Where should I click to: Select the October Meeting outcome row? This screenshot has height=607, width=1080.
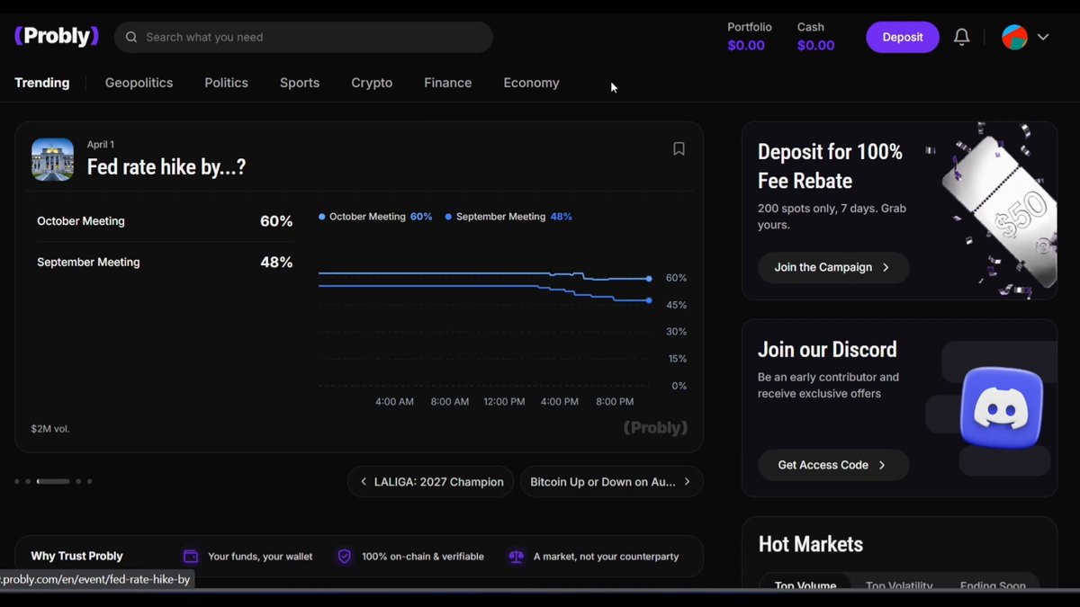pyautogui.click(x=165, y=221)
